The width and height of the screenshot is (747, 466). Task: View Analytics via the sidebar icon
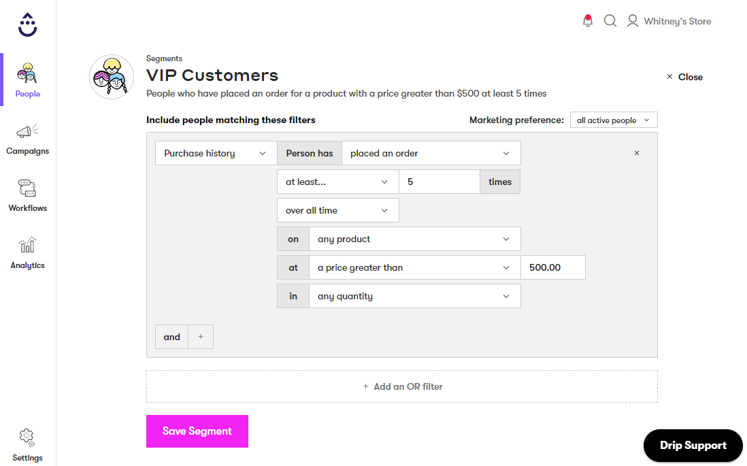pos(27,250)
